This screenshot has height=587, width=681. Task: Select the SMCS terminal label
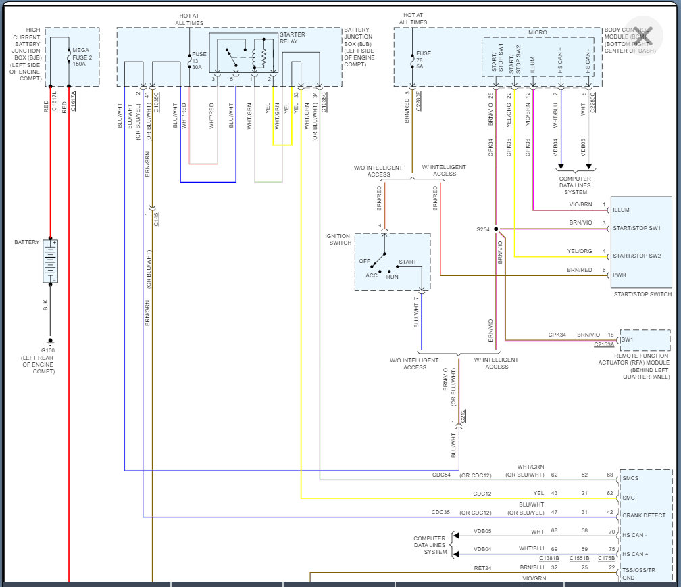630,478
